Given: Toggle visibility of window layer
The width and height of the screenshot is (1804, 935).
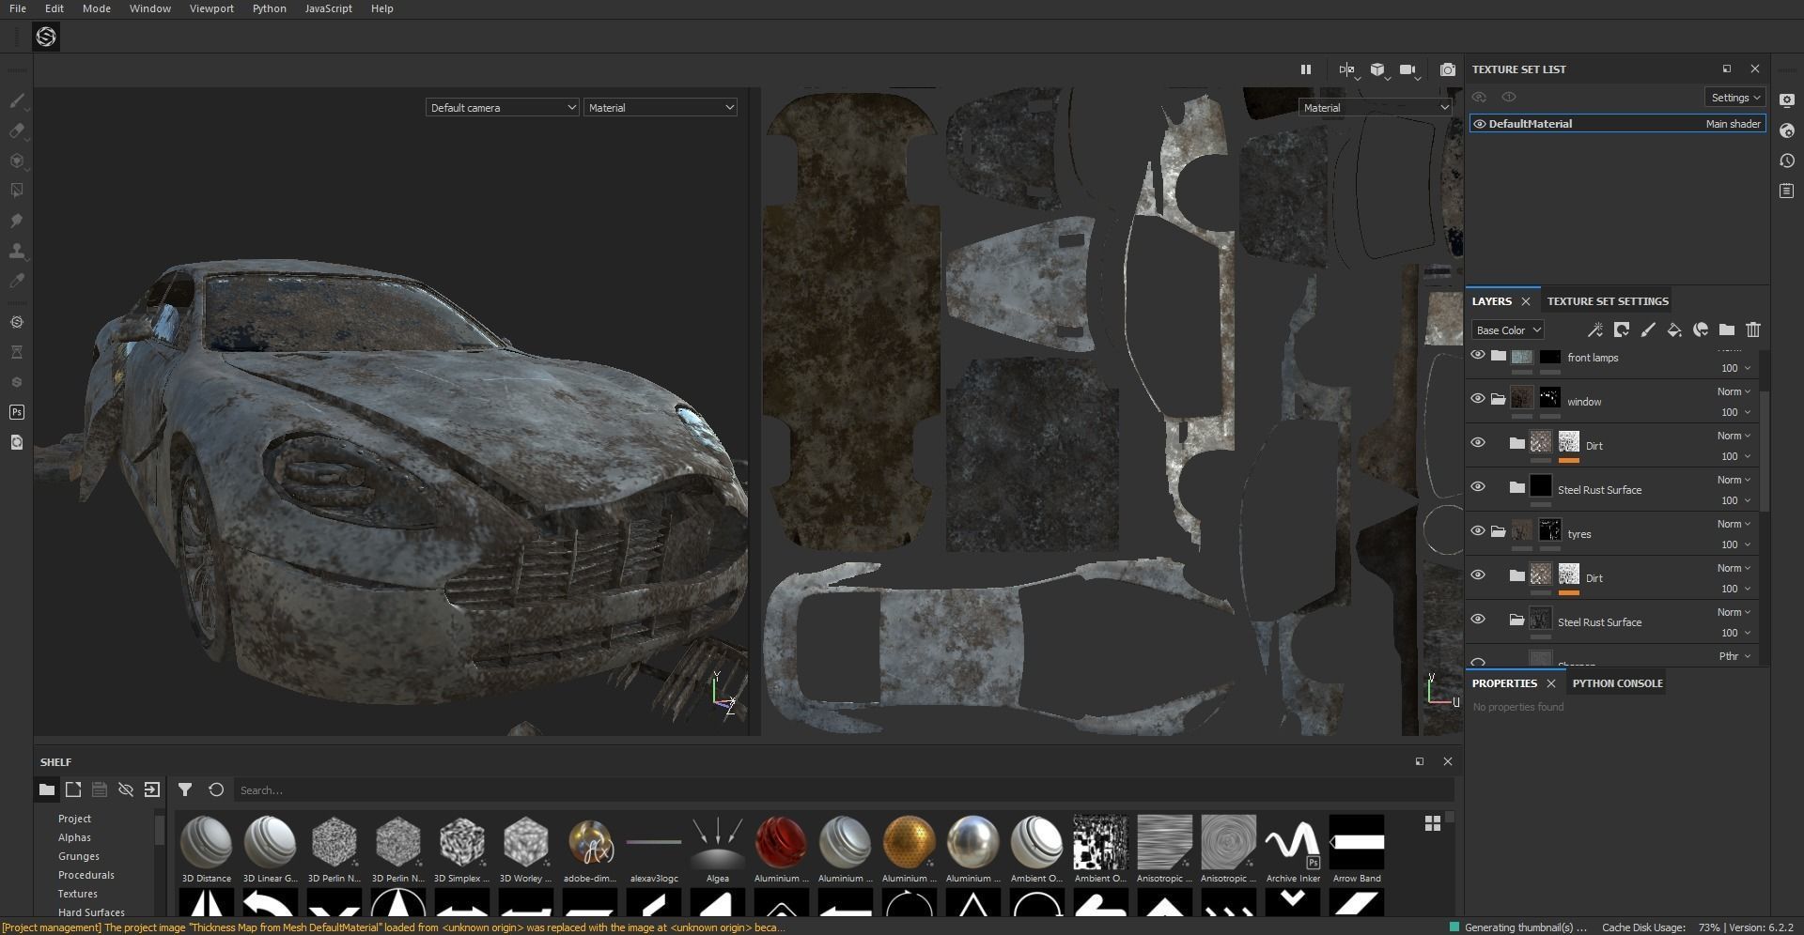Looking at the screenshot, I should tap(1478, 399).
